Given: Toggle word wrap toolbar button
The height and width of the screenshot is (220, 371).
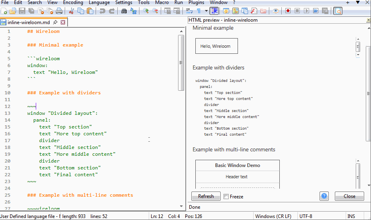Looking at the screenshot, I should pyautogui.click(x=189, y=11).
